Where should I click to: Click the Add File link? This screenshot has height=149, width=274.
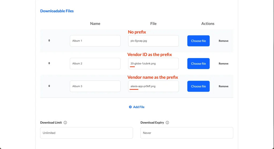click(x=139, y=107)
